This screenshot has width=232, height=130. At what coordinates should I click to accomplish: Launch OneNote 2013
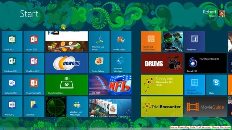(34, 63)
